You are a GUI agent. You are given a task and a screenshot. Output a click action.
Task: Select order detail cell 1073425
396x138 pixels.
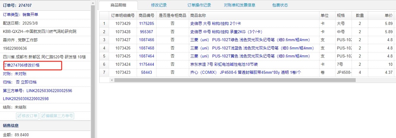pos(123,56)
